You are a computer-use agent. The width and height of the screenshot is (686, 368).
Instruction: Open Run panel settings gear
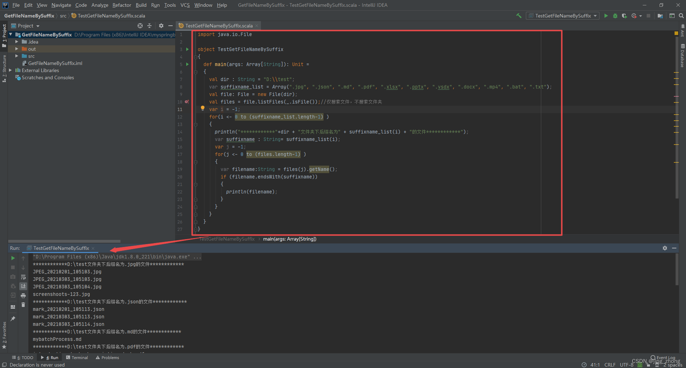click(x=665, y=248)
